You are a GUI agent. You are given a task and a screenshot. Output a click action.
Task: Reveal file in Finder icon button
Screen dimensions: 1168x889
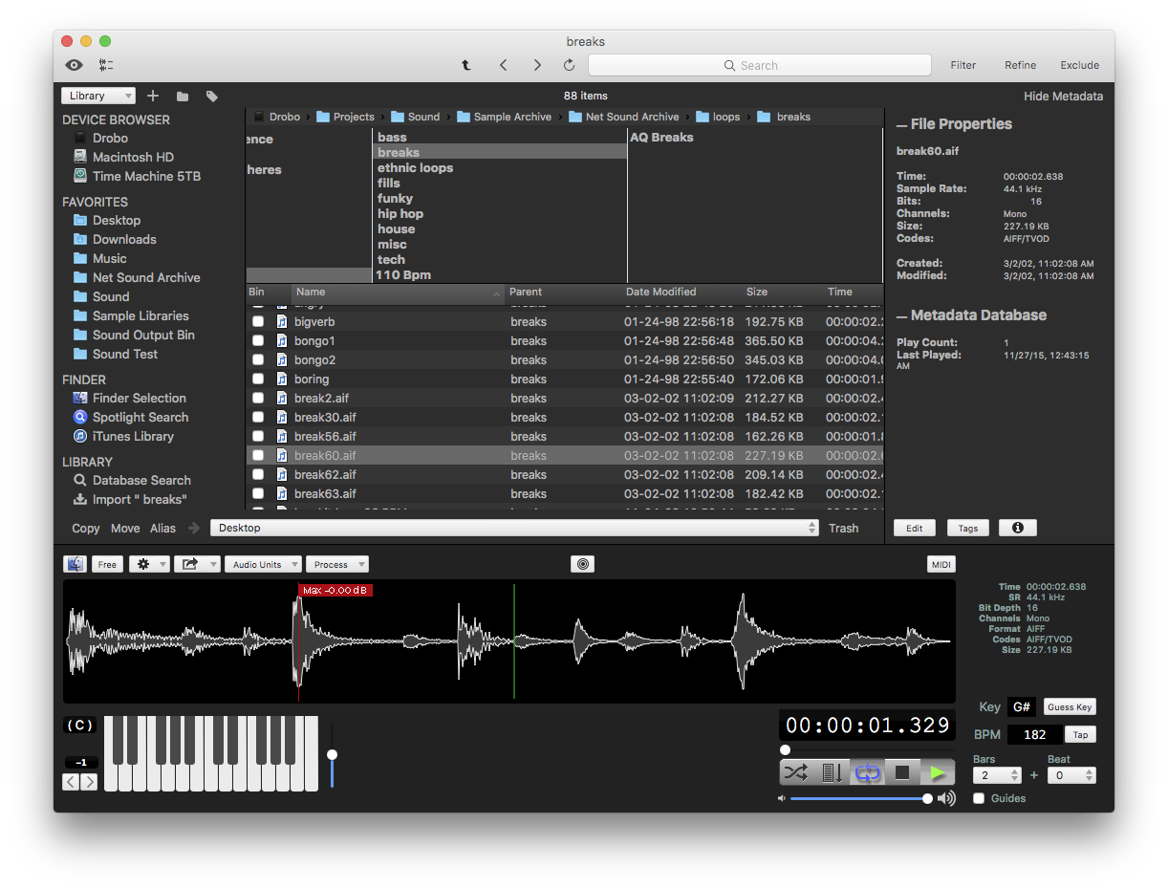(x=75, y=564)
